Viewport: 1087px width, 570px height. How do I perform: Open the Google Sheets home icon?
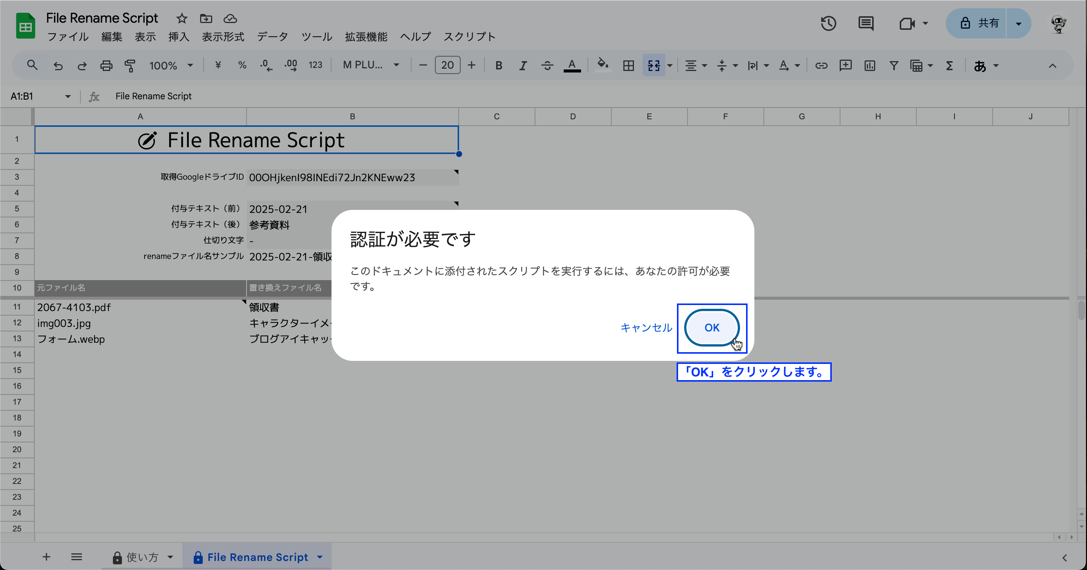25,26
